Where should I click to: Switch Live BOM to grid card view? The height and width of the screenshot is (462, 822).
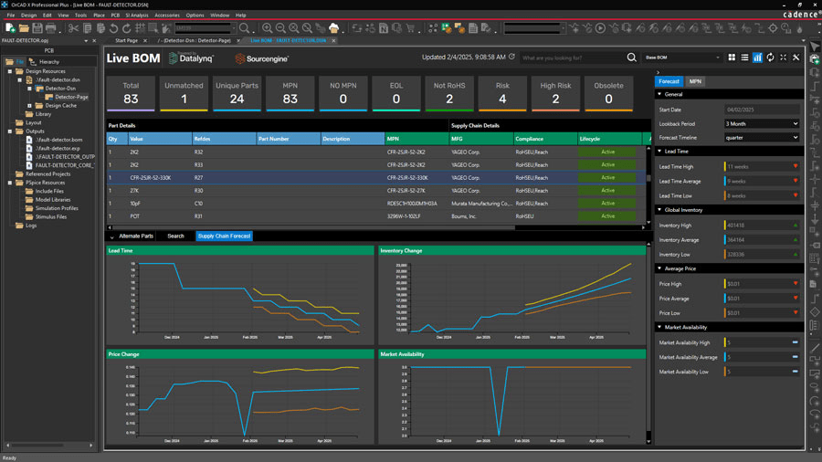coord(732,58)
